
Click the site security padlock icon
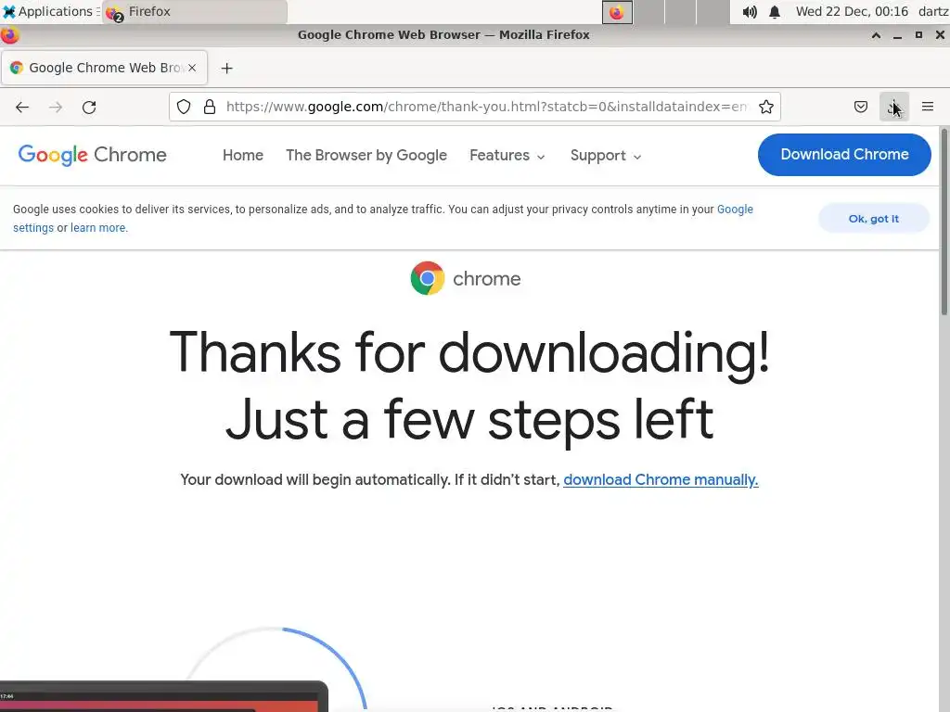(x=210, y=108)
